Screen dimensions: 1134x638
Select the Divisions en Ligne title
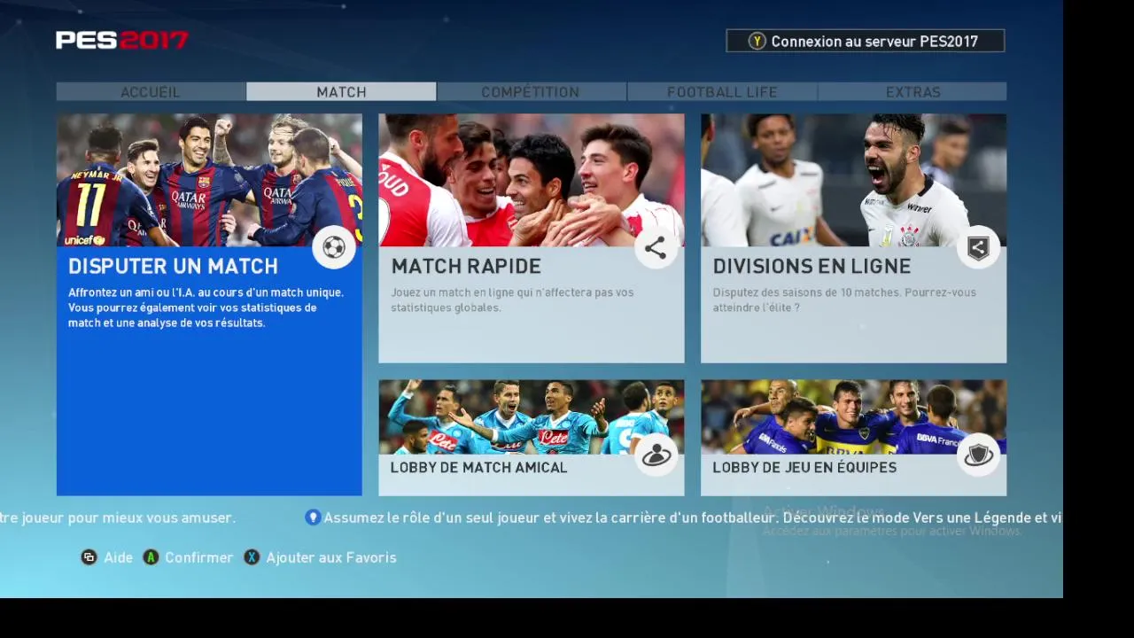[812, 267]
